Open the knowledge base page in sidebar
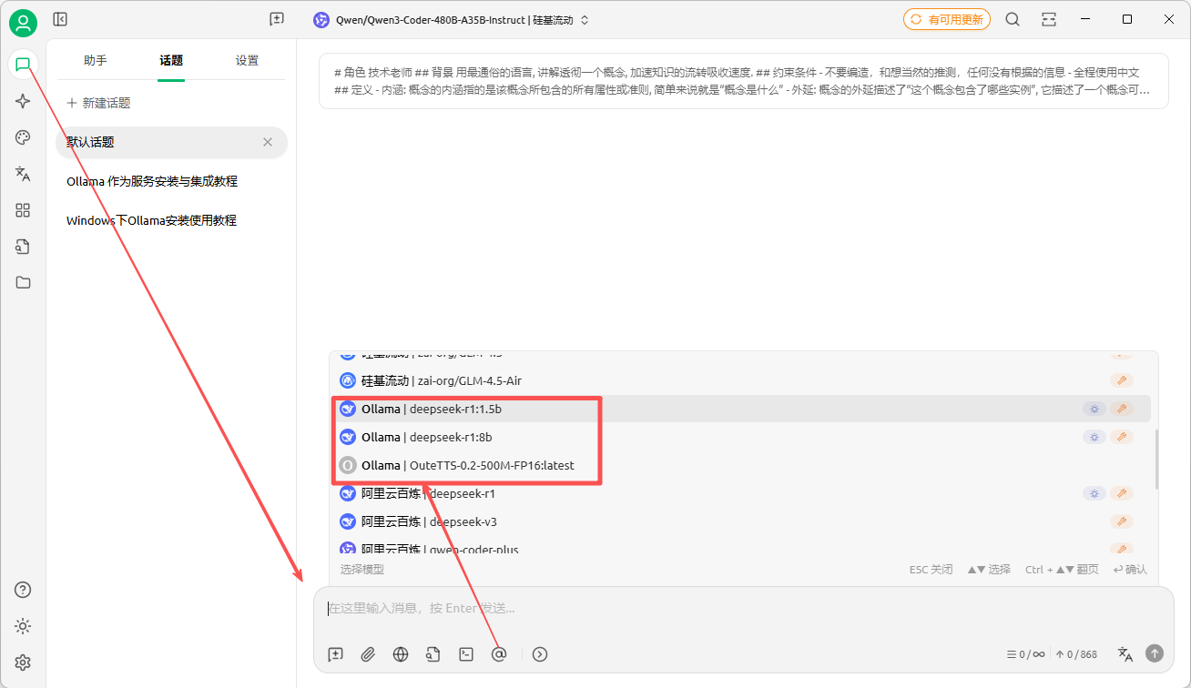1191x688 pixels. (23, 247)
